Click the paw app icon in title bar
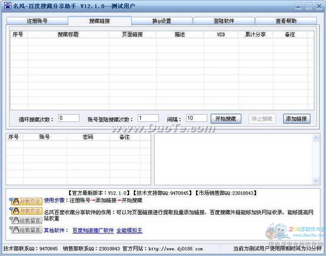 coord(8,6)
